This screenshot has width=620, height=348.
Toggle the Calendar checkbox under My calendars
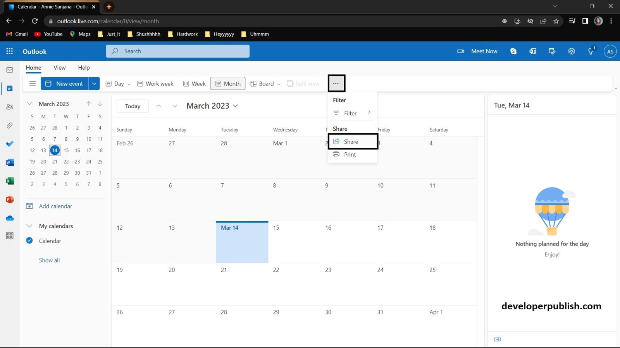[29, 241]
